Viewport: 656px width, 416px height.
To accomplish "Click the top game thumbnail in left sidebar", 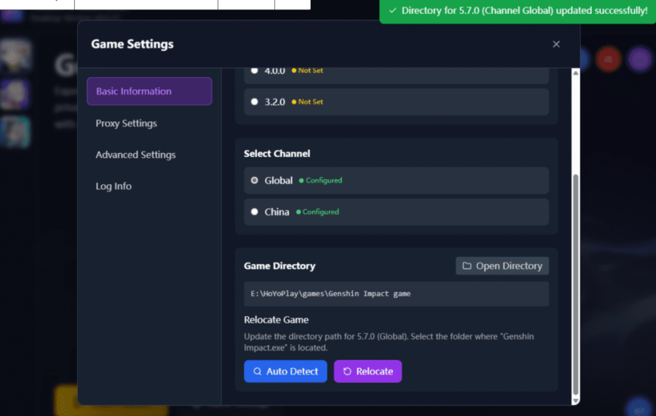I will [x=15, y=55].
